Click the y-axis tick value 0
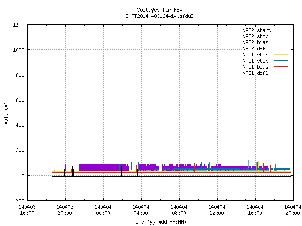This screenshot has height=226, width=302. click(23, 176)
